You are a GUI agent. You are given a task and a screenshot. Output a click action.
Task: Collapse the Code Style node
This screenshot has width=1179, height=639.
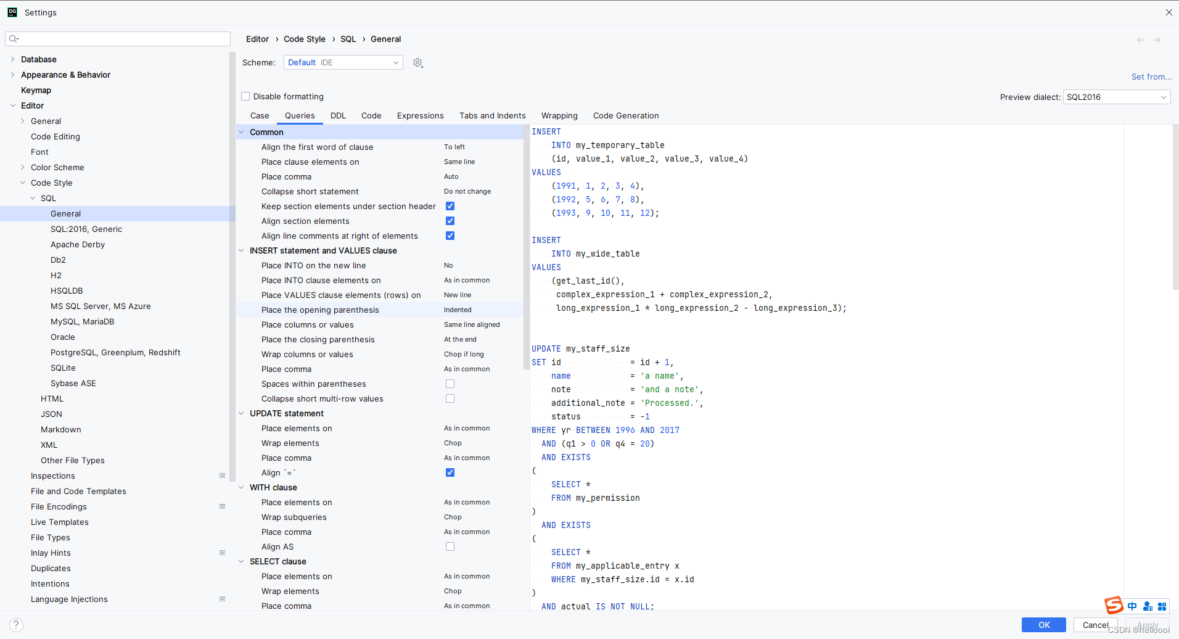23,183
